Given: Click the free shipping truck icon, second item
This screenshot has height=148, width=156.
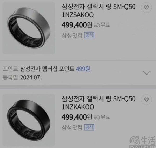Looking at the screenshot, I should click(97, 117).
